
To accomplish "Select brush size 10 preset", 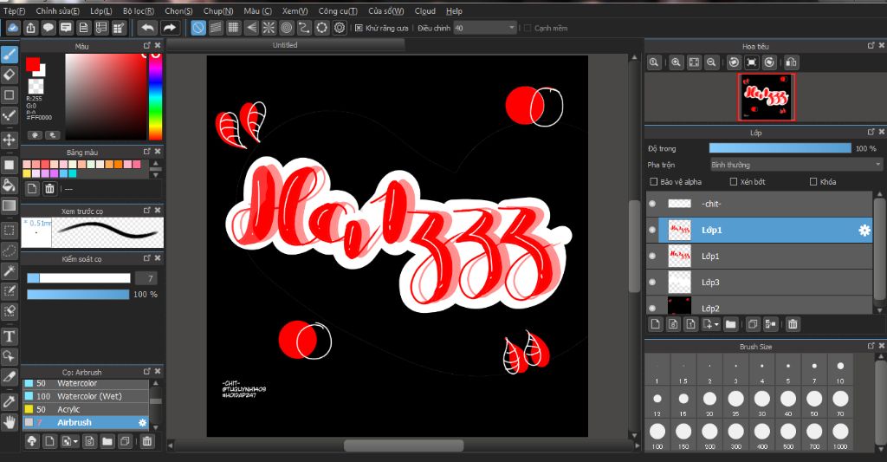I will click(x=840, y=370).
